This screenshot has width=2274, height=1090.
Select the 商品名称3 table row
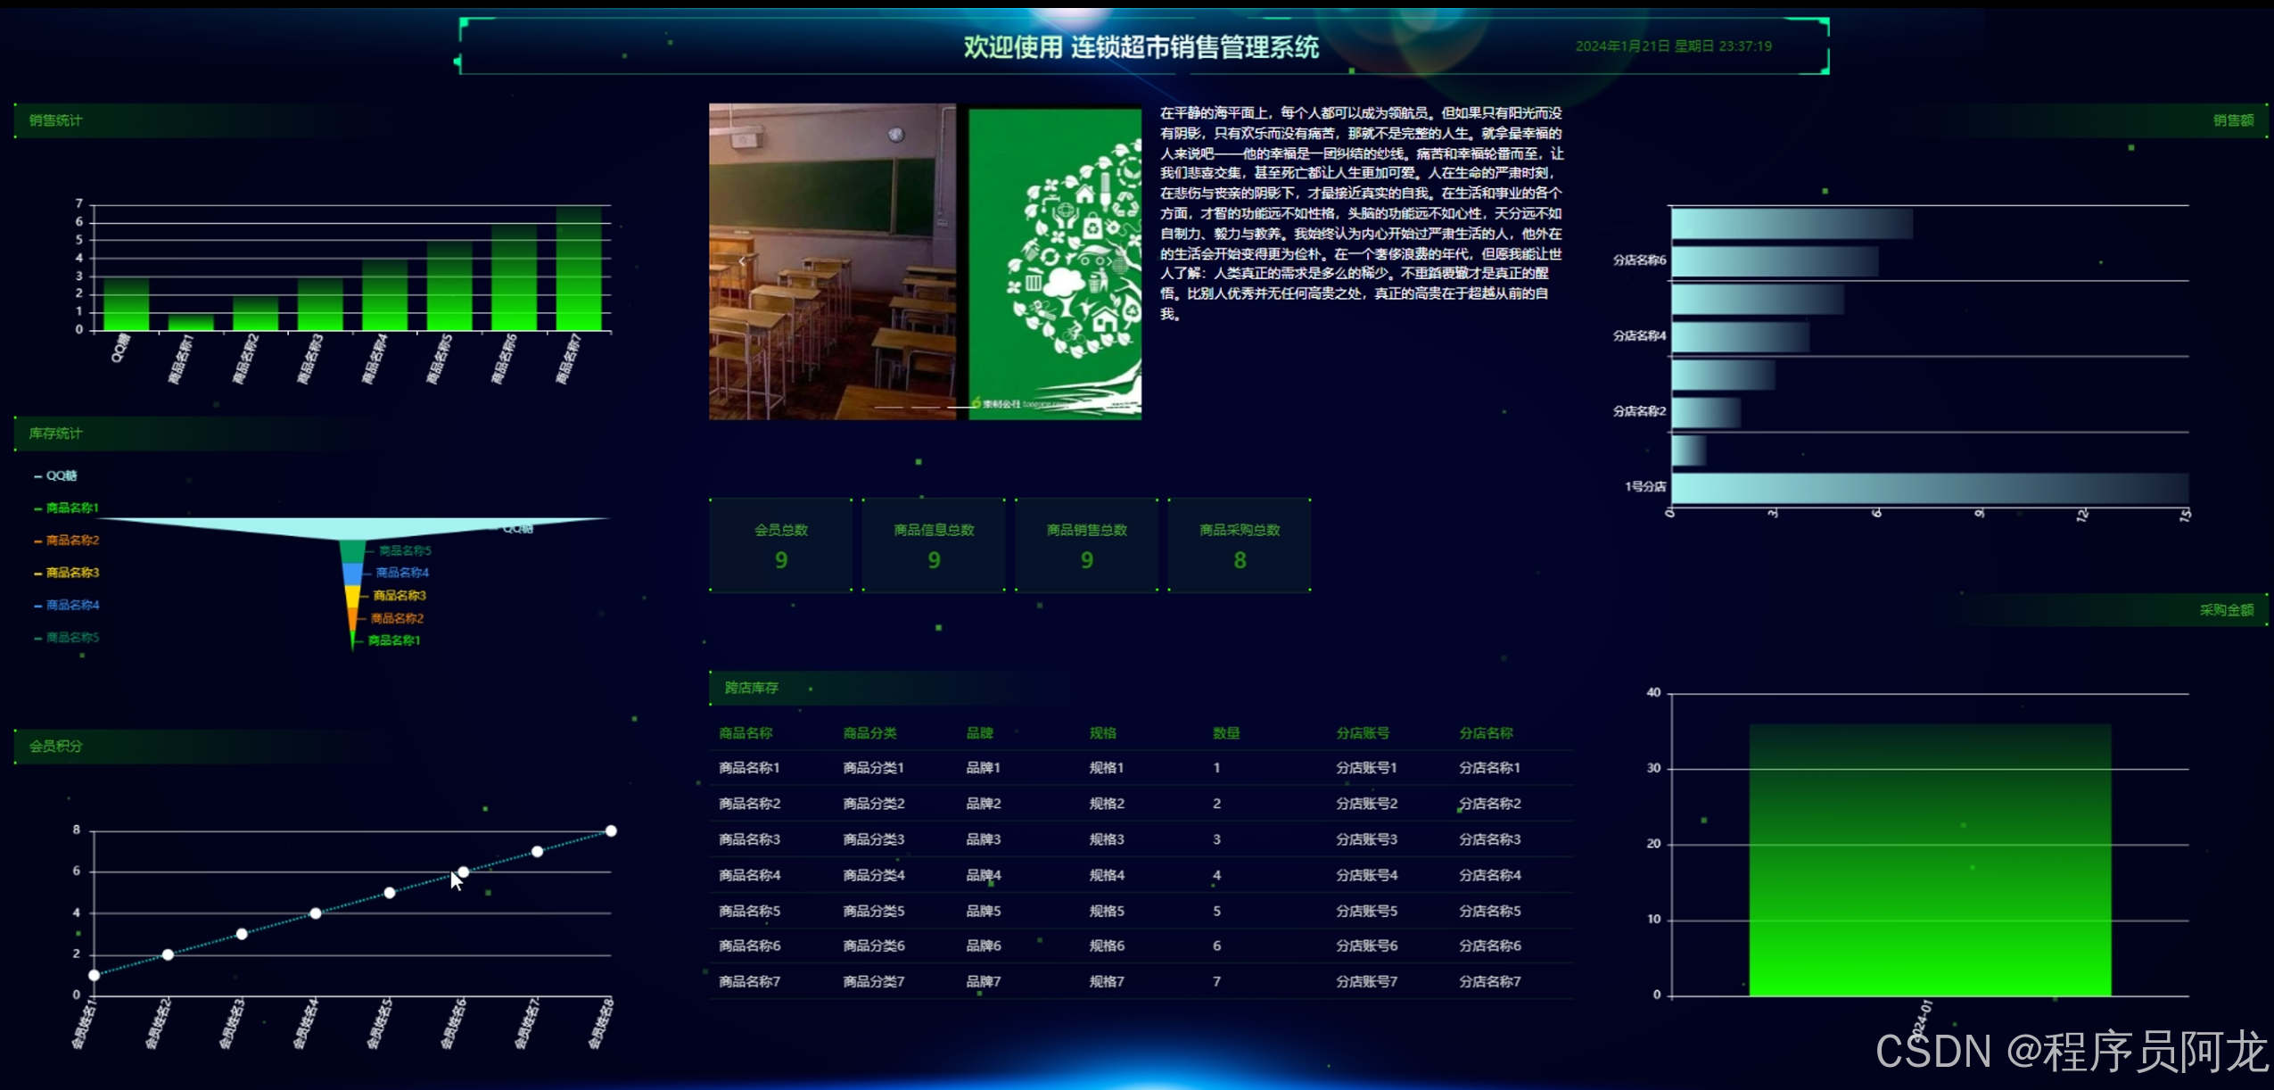tap(1140, 839)
